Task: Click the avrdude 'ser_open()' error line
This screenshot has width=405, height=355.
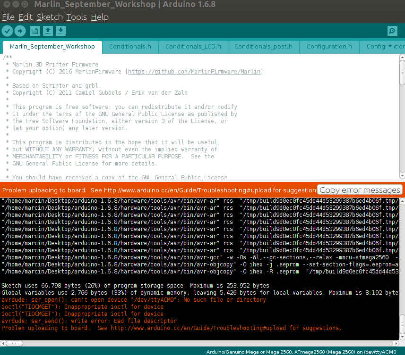Action: pyautogui.click(x=134, y=300)
